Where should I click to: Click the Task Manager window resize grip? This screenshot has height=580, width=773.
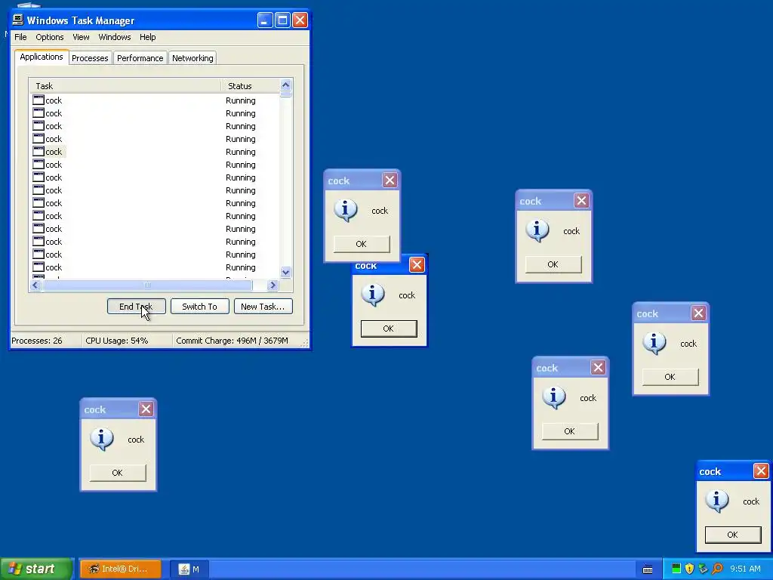(x=305, y=343)
